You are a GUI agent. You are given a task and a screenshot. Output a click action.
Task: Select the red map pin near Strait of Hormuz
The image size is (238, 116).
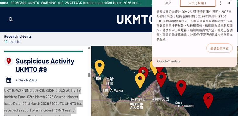(161, 79)
